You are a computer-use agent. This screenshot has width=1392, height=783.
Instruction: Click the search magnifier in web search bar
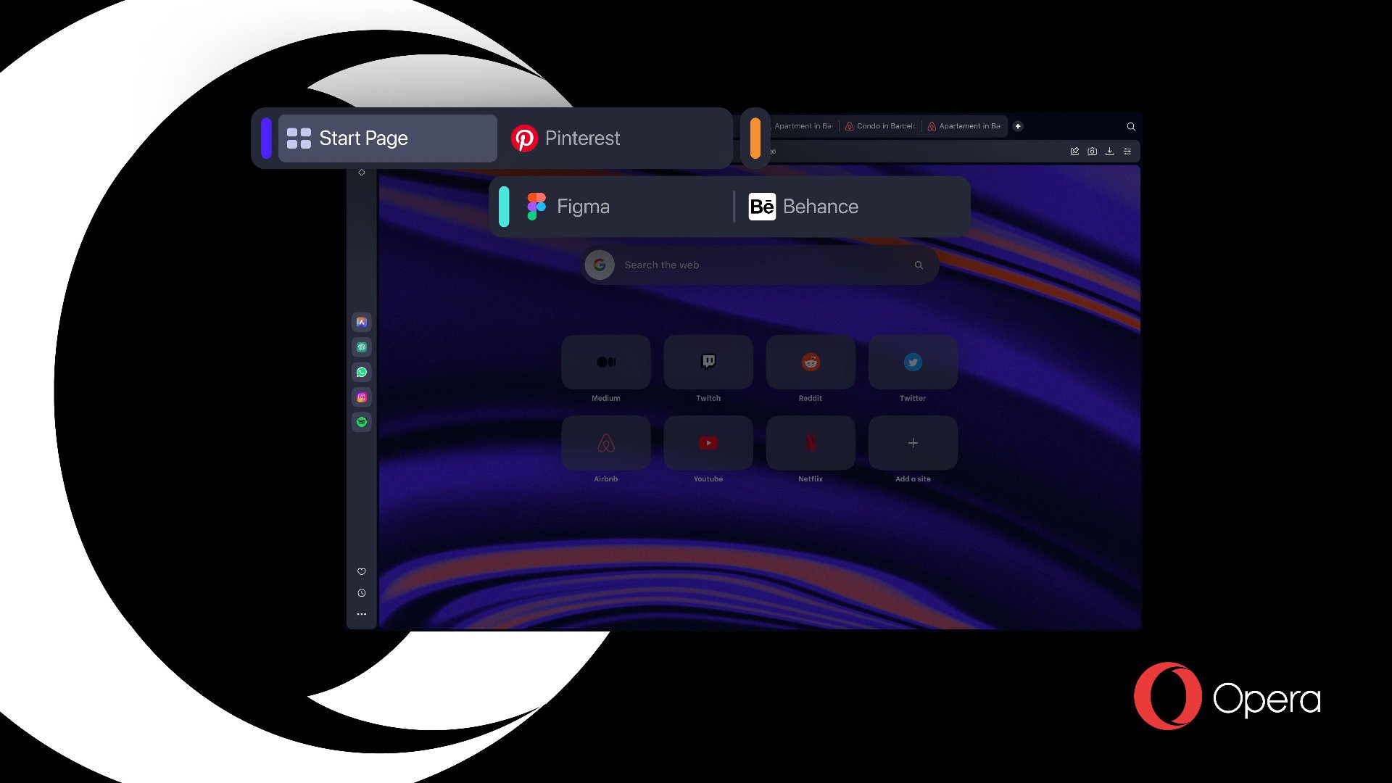919,265
